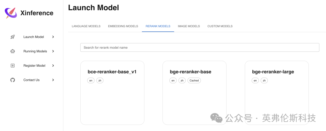Select the bge-reranker-base model card

[x=194, y=93]
